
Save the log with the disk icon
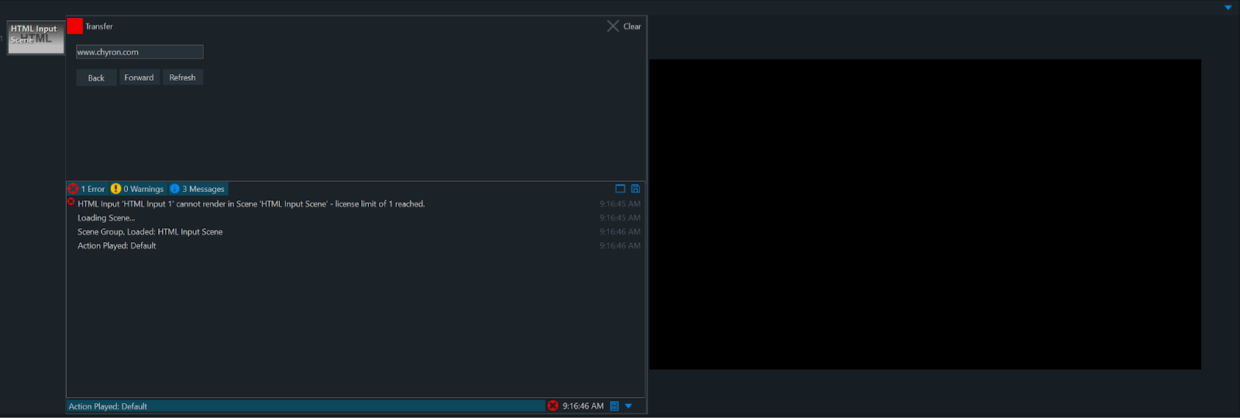click(x=635, y=189)
